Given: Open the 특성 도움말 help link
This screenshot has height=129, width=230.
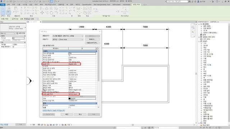Looking at the screenshot, I should [4, 124].
